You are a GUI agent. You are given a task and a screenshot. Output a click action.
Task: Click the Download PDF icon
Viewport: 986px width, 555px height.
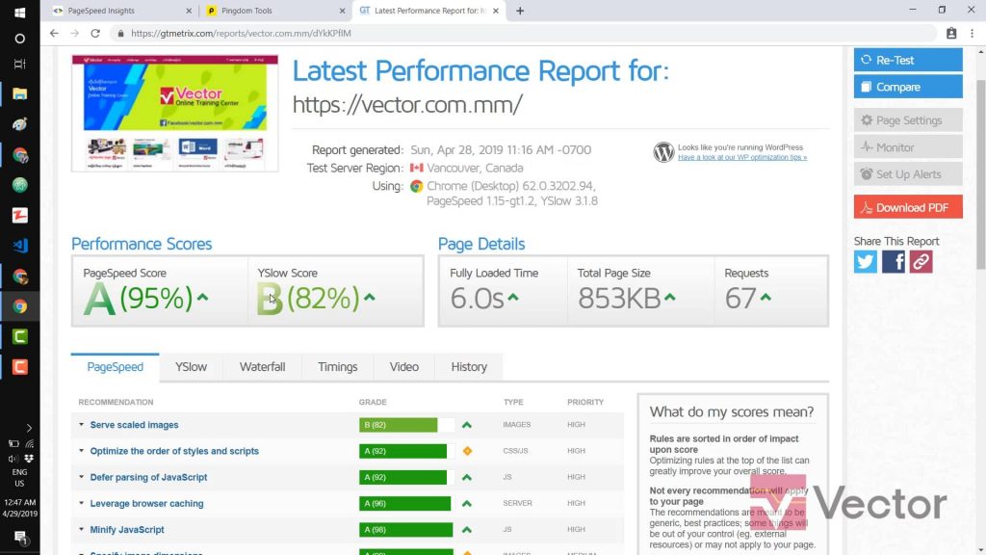(866, 206)
